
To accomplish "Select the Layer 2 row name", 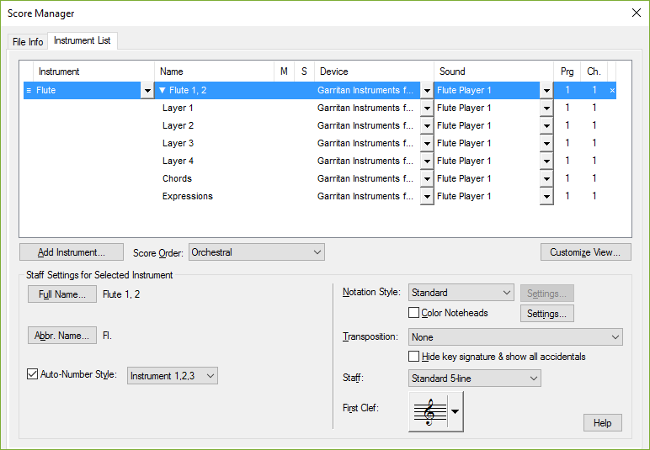I will pos(178,125).
